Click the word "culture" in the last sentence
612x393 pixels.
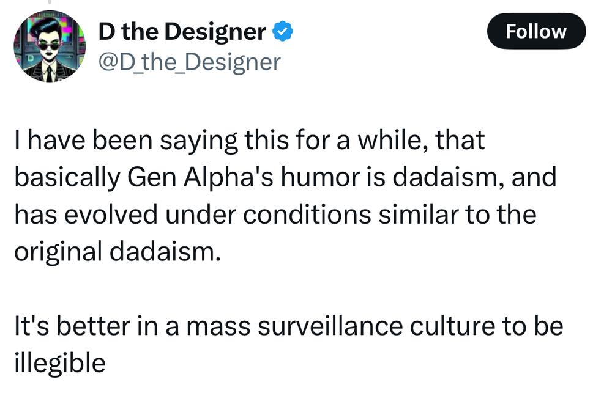(452, 326)
